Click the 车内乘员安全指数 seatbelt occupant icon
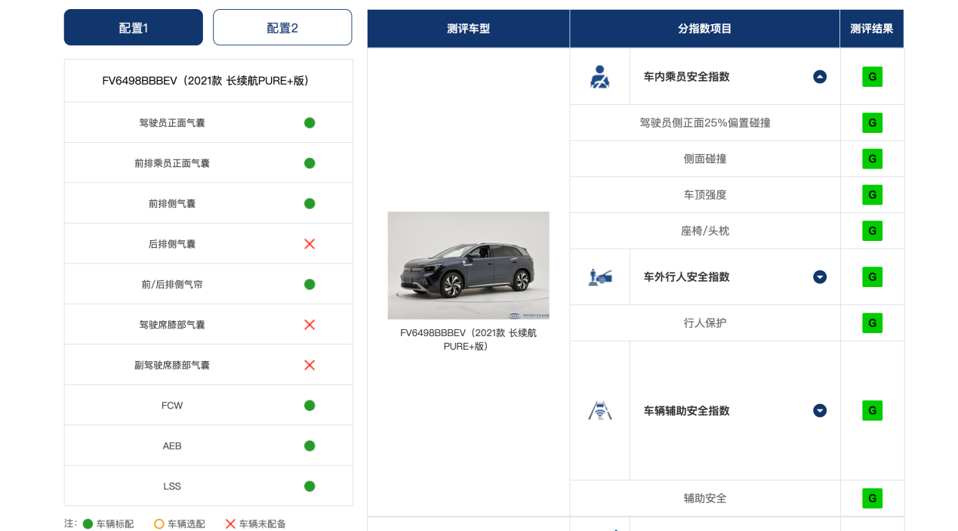958x531 pixels. [600, 77]
